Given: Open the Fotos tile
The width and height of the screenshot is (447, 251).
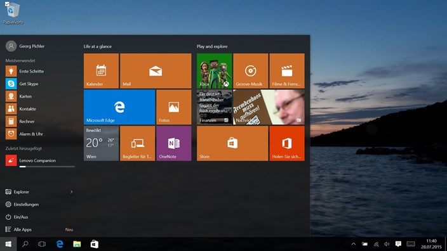Looking at the screenshot, I should (173, 107).
